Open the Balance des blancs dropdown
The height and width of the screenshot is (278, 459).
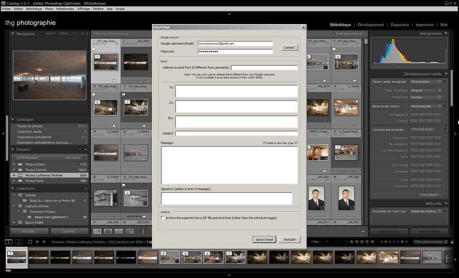426,106
